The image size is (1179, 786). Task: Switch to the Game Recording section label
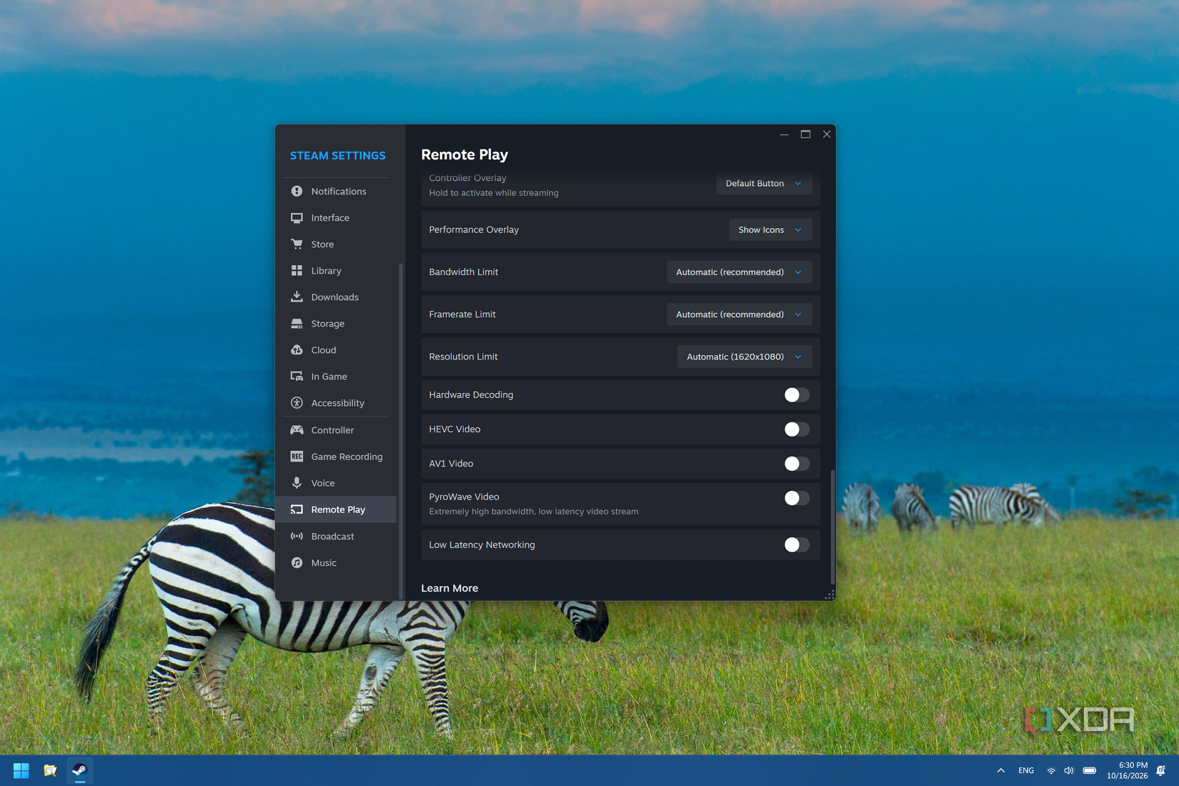coord(347,457)
